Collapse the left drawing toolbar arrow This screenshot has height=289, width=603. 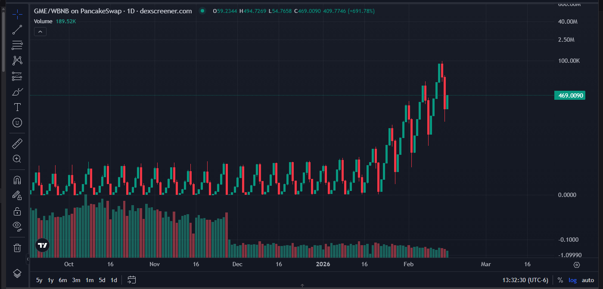click(28, 259)
